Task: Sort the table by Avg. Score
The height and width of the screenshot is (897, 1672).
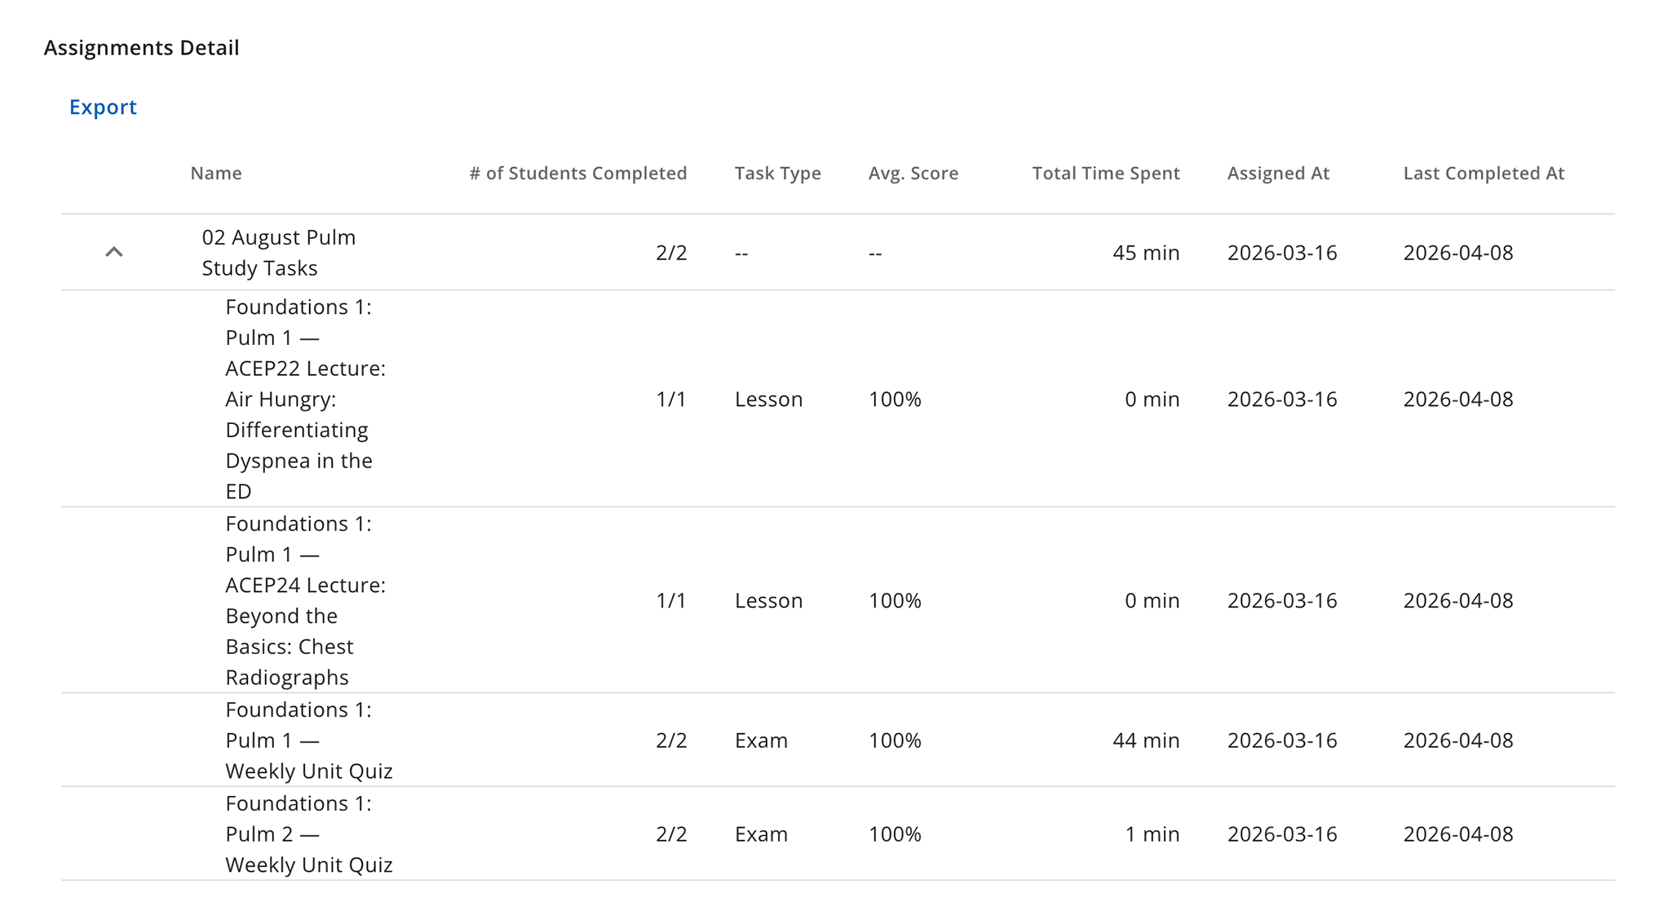Action: [913, 173]
